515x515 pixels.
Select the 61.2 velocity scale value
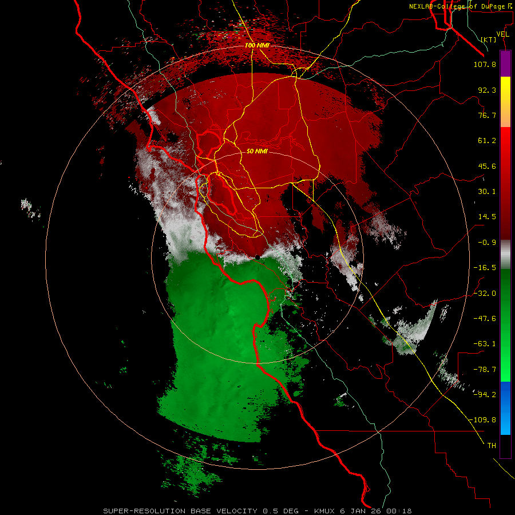(487, 141)
